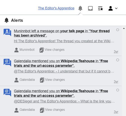
Task: Click mention icon for '@DESiegel' alert
Action: coord(7,93)
